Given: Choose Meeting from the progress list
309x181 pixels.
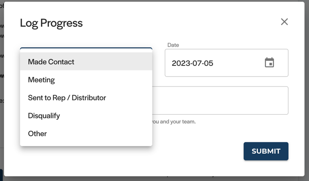Looking at the screenshot, I should (86, 80).
